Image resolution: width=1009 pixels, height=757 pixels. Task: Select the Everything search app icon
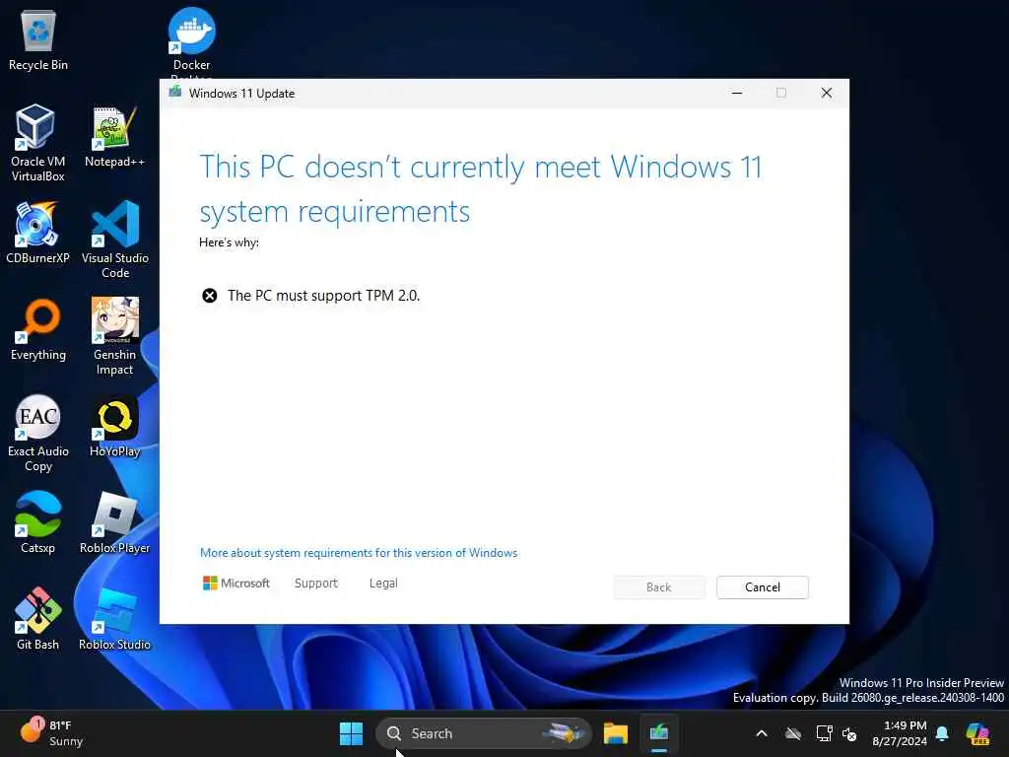[x=38, y=329]
